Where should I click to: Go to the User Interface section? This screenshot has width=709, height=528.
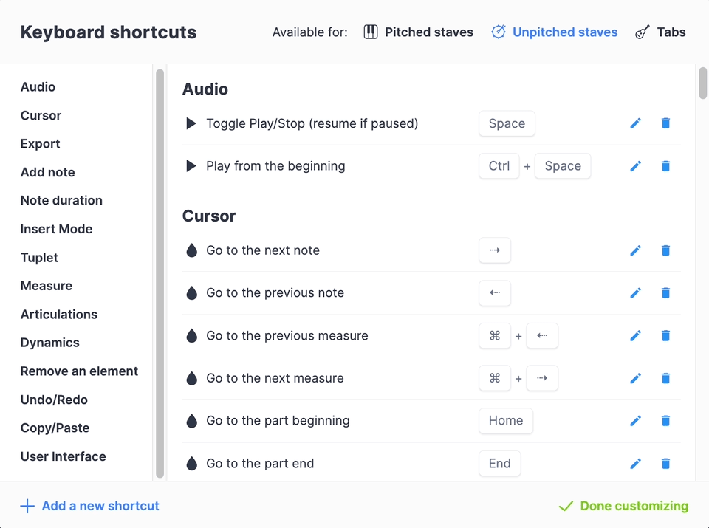63,456
